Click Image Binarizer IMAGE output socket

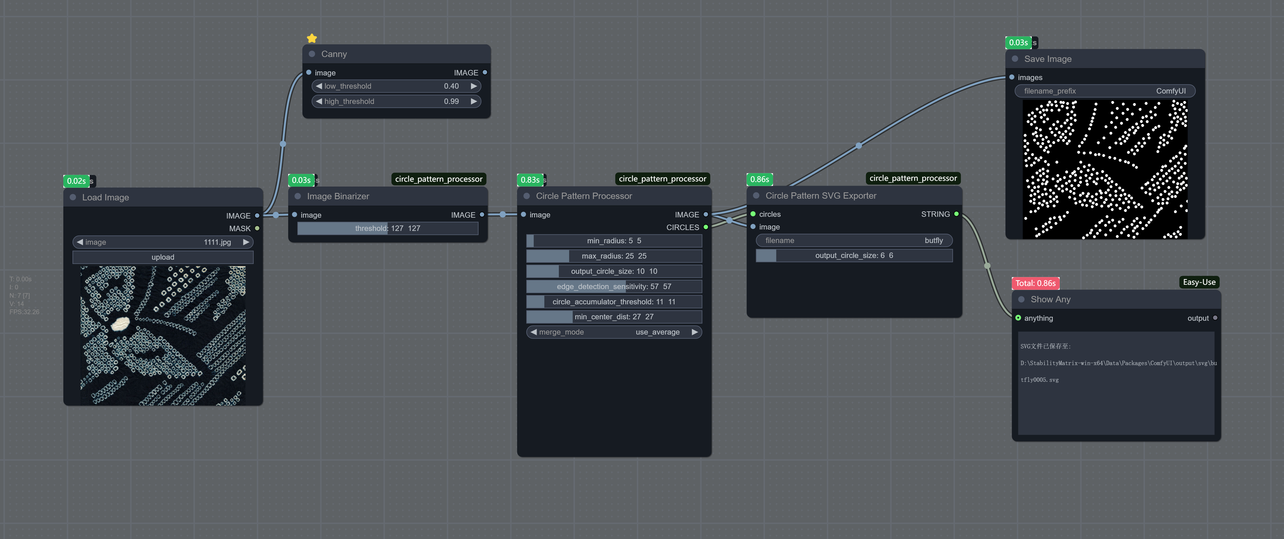click(x=482, y=215)
